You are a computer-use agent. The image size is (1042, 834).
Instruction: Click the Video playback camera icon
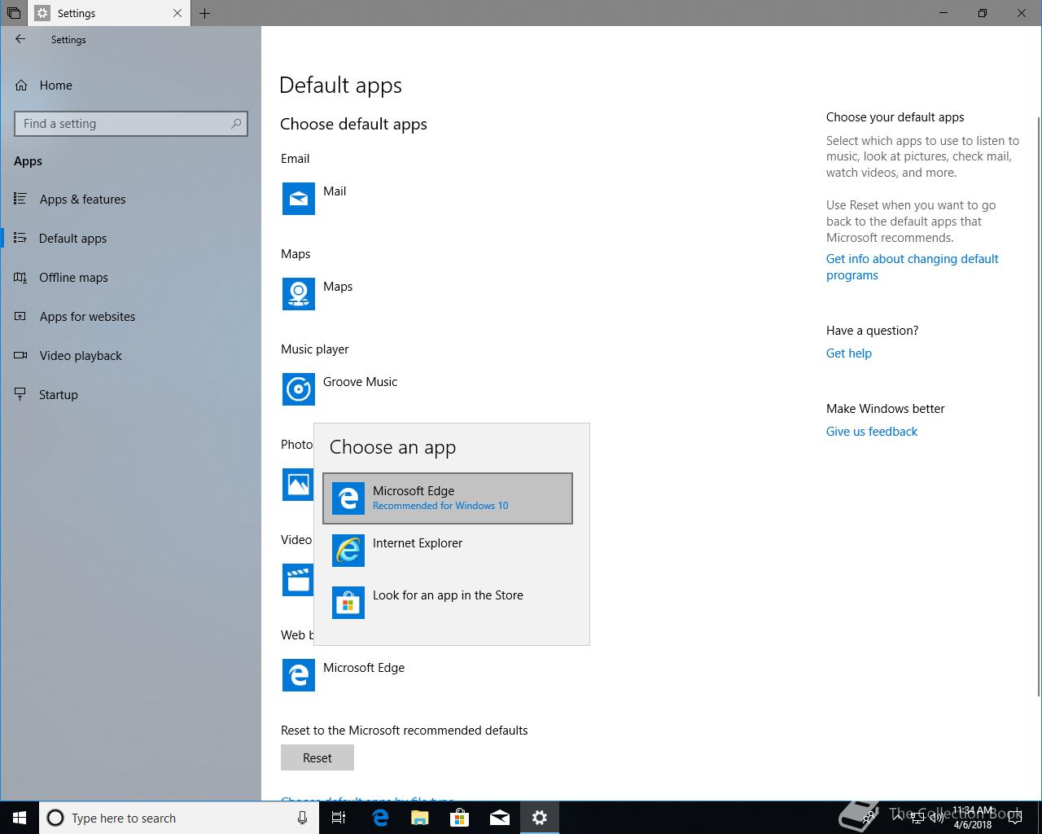click(20, 356)
